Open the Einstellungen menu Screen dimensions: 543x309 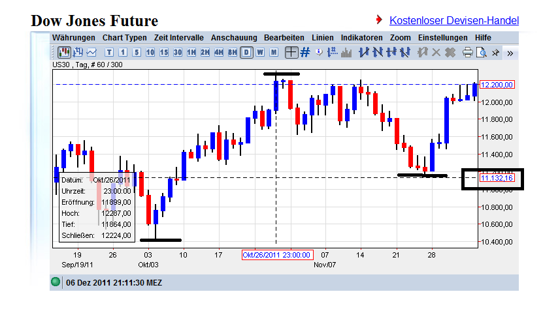(x=442, y=37)
